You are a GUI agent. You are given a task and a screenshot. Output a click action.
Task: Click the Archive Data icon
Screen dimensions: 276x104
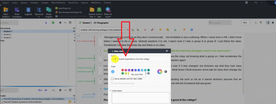coord(99,13)
